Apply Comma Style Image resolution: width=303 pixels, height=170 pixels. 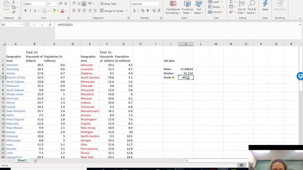point(148,11)
